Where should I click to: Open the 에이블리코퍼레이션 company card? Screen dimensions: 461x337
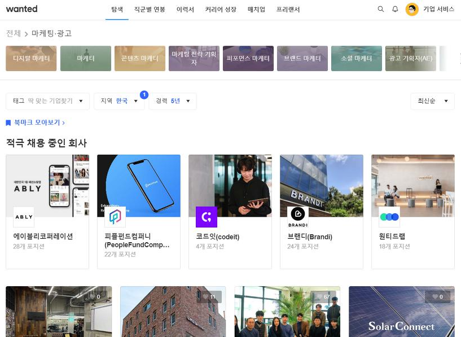47,212
